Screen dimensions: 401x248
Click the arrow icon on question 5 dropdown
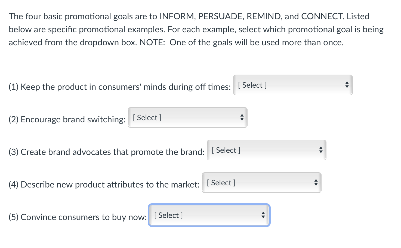(263, 215)
